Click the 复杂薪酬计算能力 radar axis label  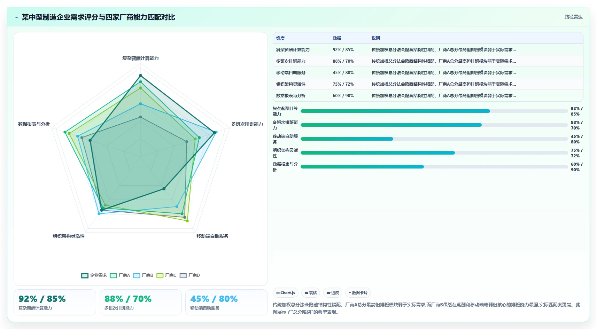point(140,58)
